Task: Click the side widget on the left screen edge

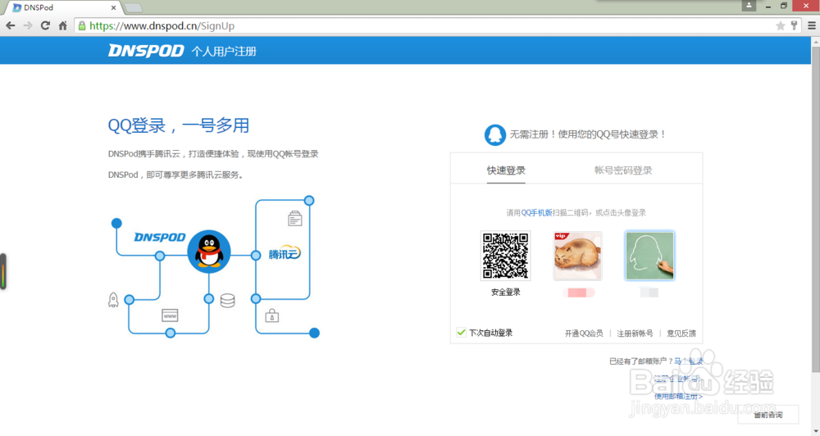Action: (x=3, y=271)
